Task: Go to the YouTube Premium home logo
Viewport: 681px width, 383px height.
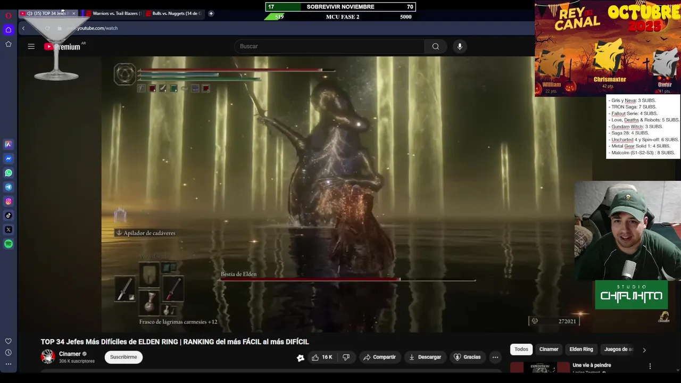Action: (x=62, y=47)
